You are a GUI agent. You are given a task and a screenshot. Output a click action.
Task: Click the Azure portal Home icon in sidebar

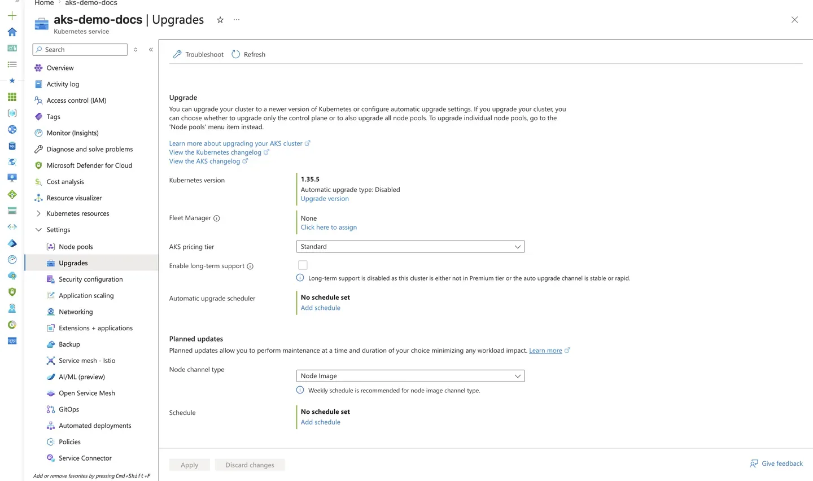point(12,32)
